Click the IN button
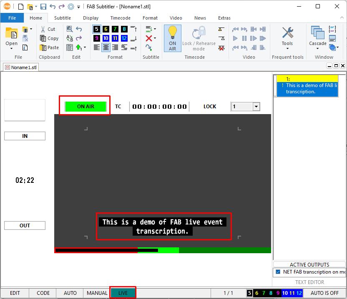This screenshot has width=347, height=299. pyautogui.click(x=25, y=136)
